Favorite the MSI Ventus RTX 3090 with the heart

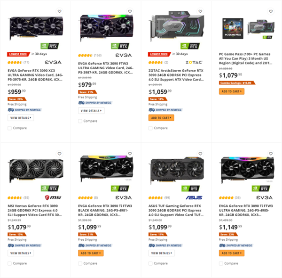tap(59, 154)
